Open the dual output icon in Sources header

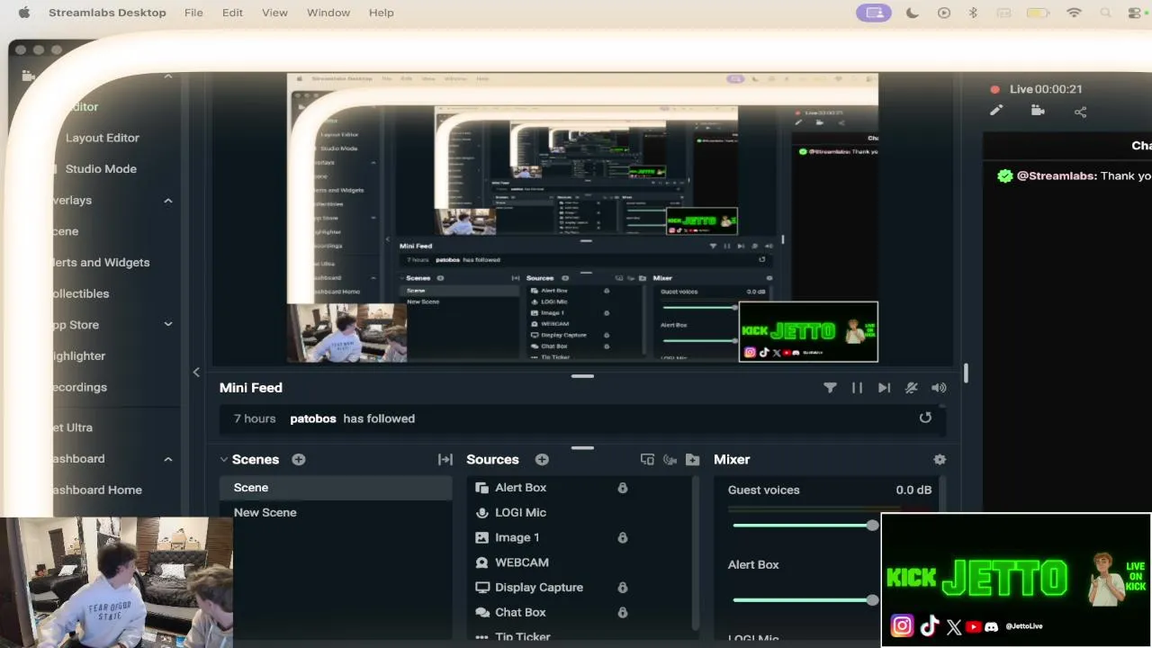click(x=647, y=459)
